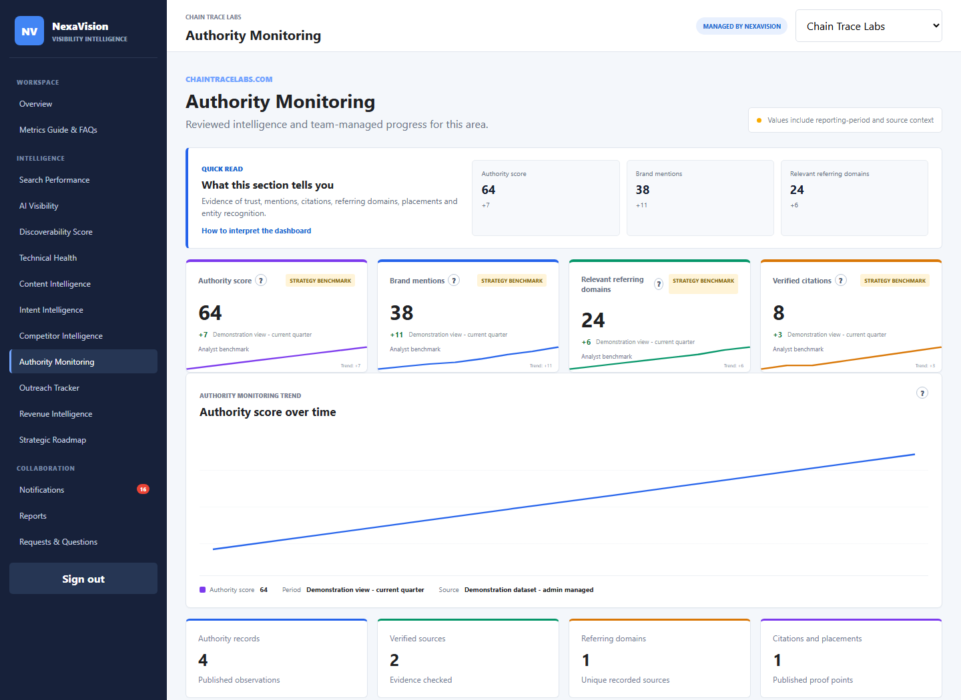The image size is (961, 700).
Task: Select Discoverability Score in sidebar
Action: click(83, 232)
